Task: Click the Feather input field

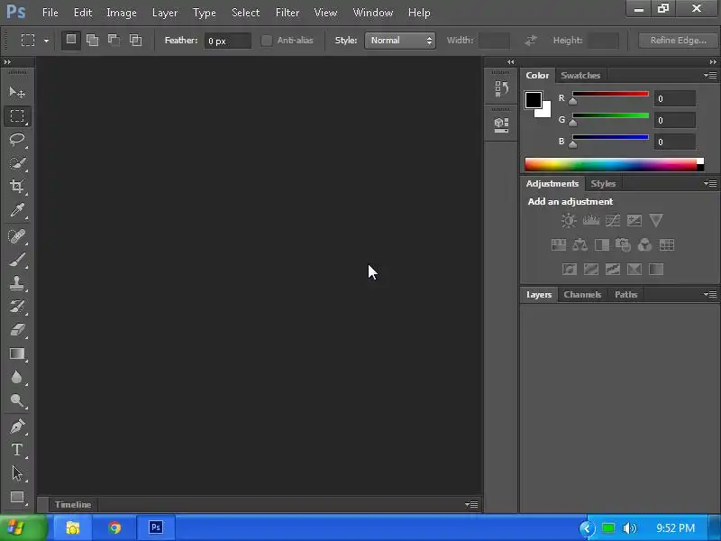Action: pyautogui.click(x=228, y=41)
